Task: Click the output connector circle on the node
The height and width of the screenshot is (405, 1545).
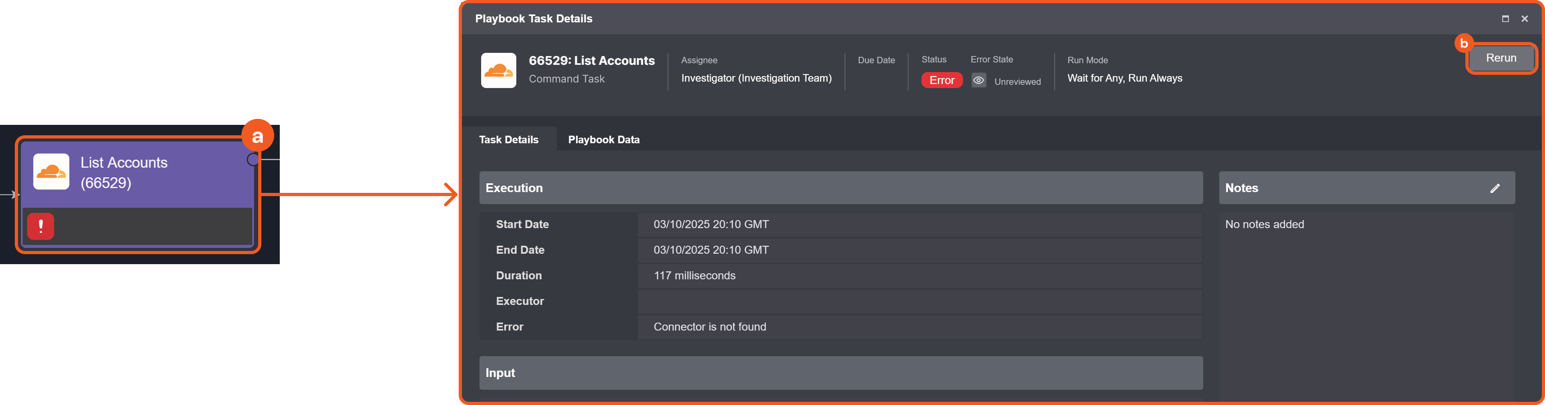Action: tap(253, 160)
